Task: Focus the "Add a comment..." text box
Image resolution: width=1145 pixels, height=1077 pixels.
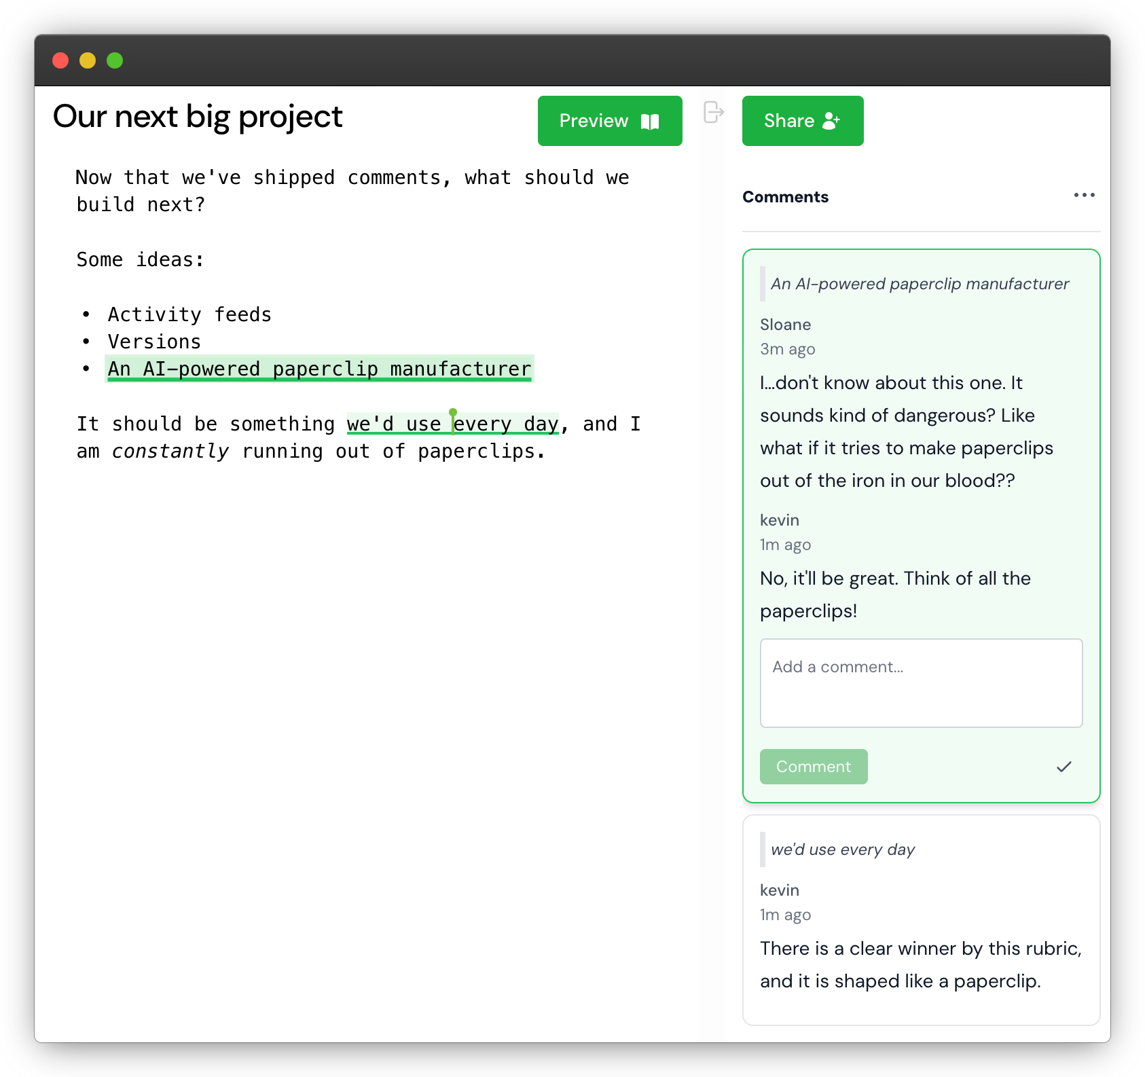Action: coord(921,682)
